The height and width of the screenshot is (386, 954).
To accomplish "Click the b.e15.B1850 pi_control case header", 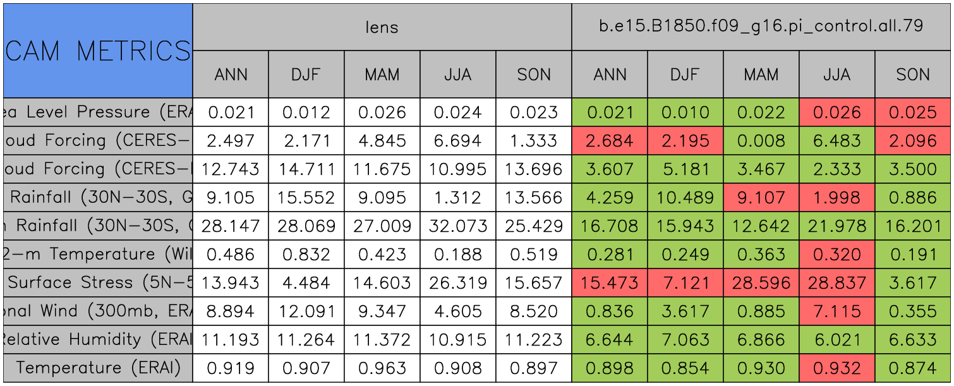I will pyautogui.click(x=761, y=27).
